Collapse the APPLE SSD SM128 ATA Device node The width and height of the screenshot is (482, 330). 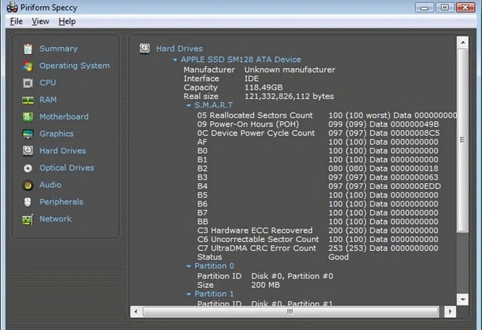pos(175,60)
